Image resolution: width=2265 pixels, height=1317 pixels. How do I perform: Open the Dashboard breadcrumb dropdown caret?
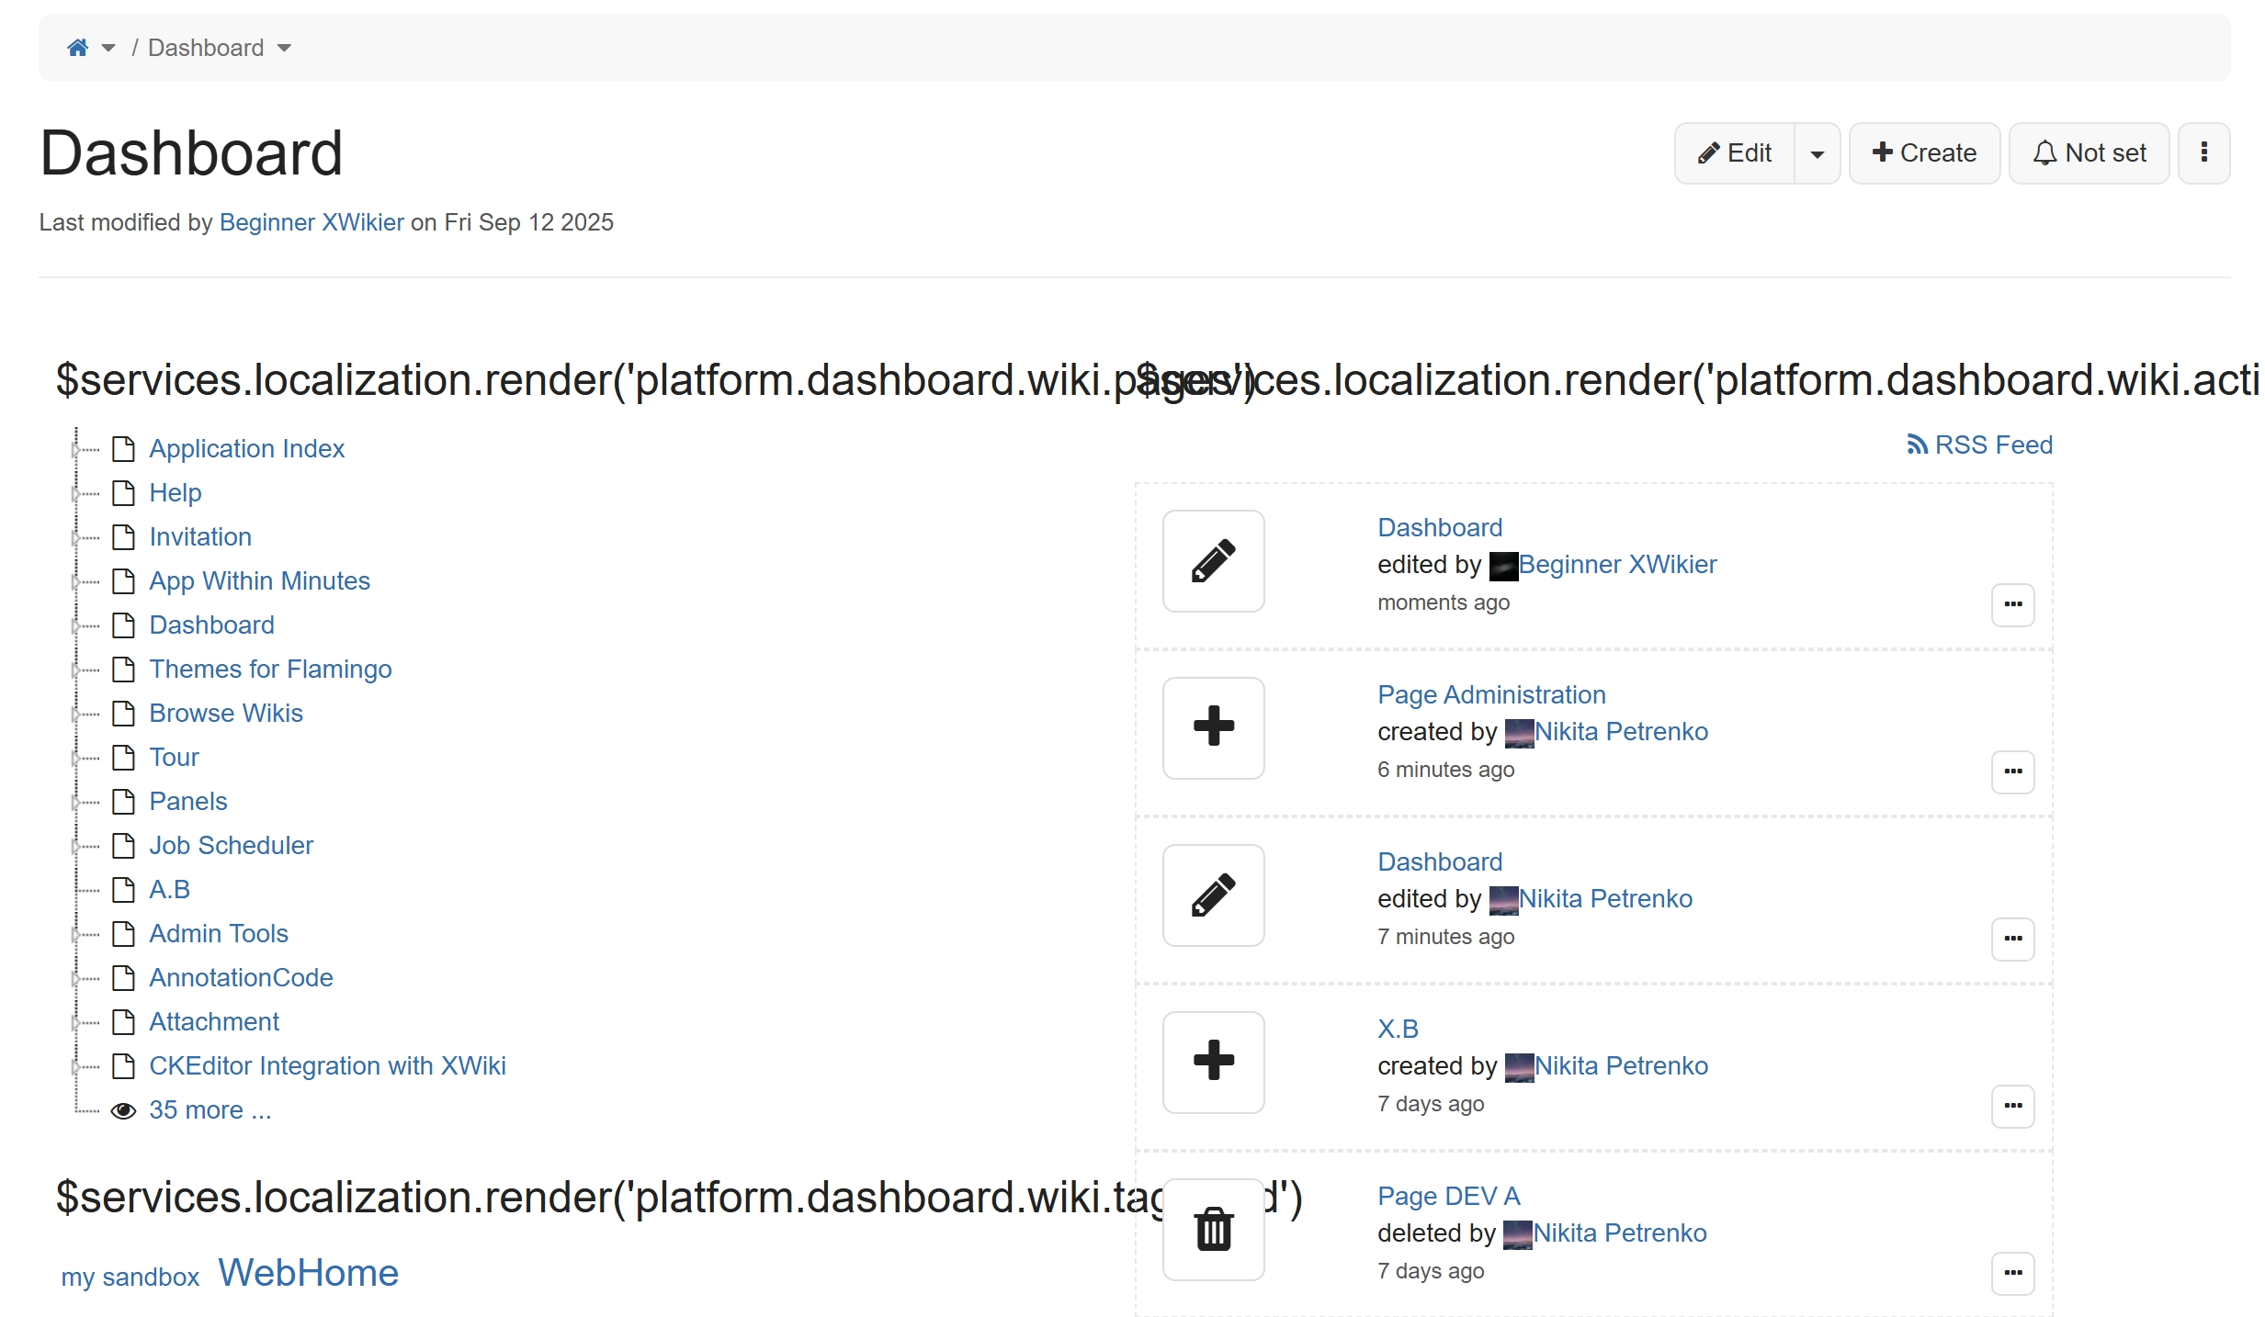[x=284, y=48]
